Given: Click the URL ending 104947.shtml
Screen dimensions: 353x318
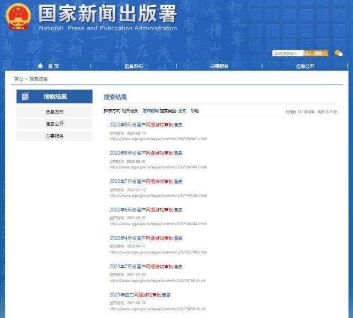Looking at the screenshot, I should pyautogui.click(x=158, y=139).
